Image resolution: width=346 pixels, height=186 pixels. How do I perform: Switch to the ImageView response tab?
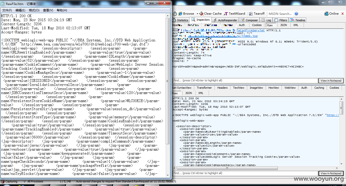click(x=256, y=88)
